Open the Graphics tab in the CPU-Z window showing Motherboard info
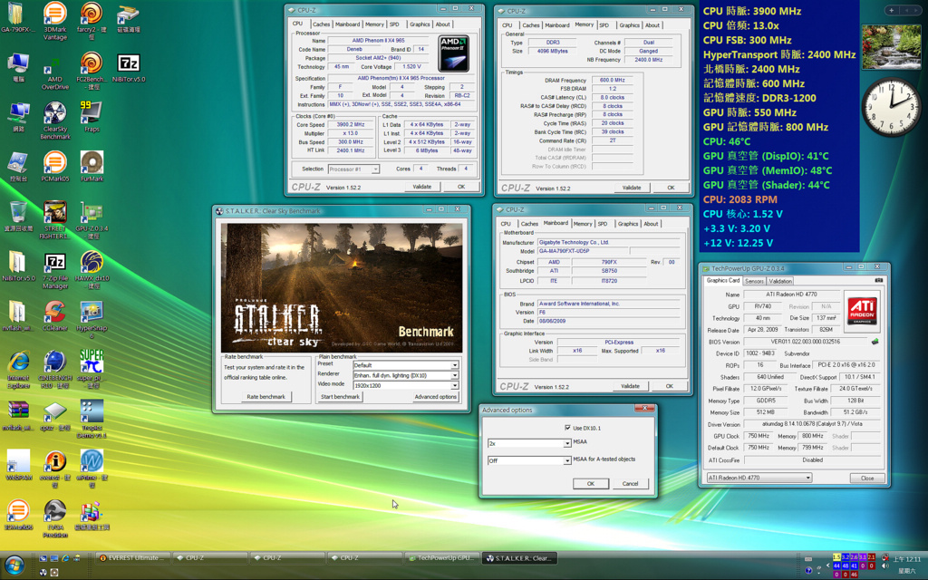The width and height of the screenshot is (928, 580). [628, 224]
